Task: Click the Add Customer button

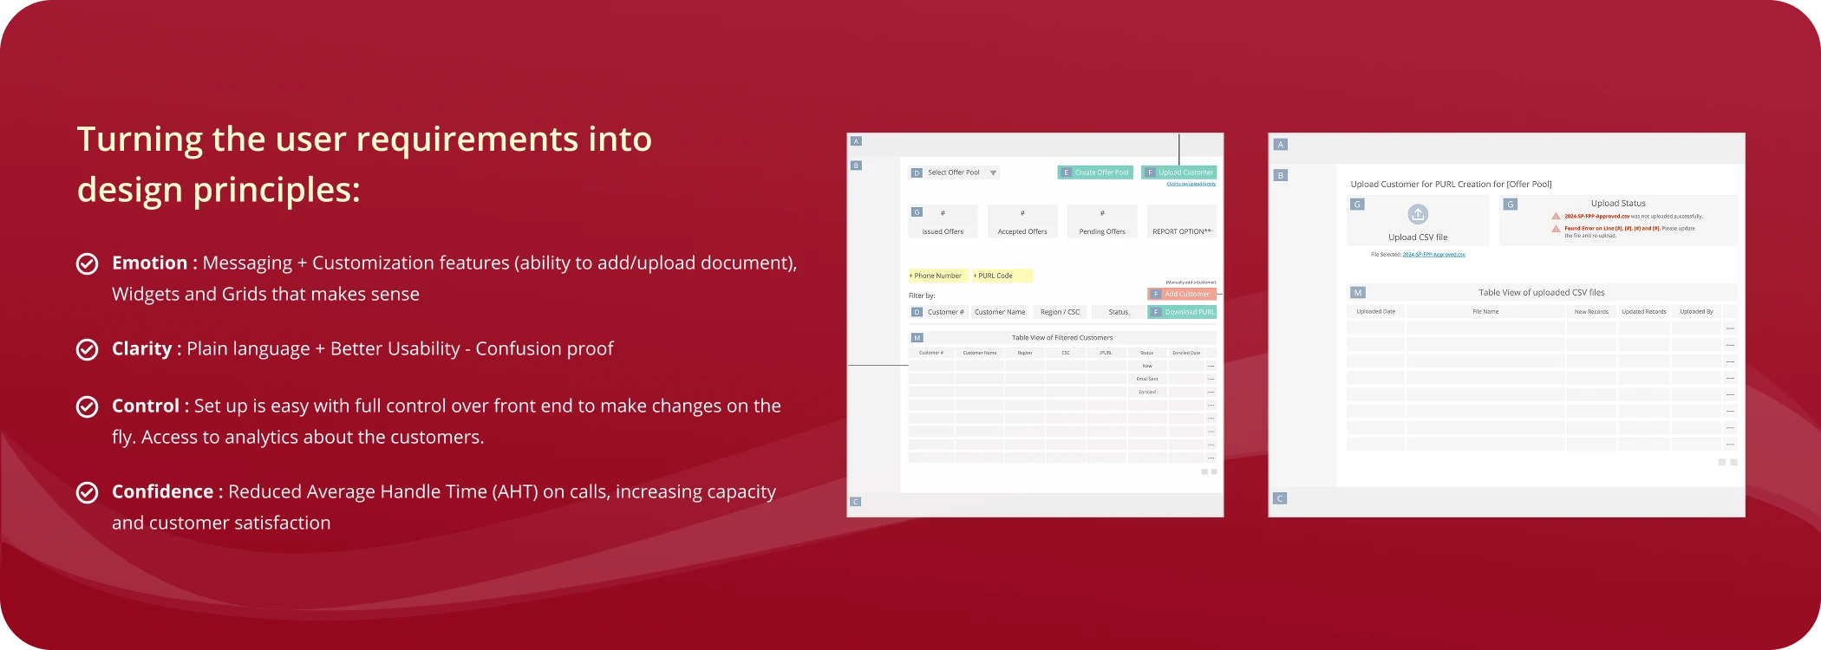Action: (1182, 294)
